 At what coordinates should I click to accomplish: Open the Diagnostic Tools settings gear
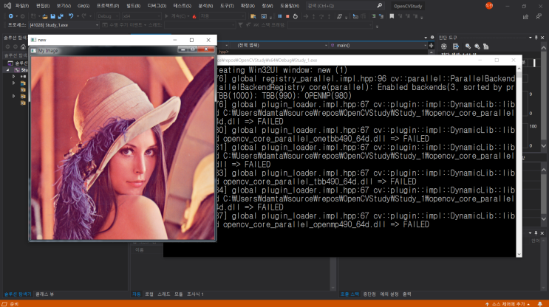click(444, 46)
